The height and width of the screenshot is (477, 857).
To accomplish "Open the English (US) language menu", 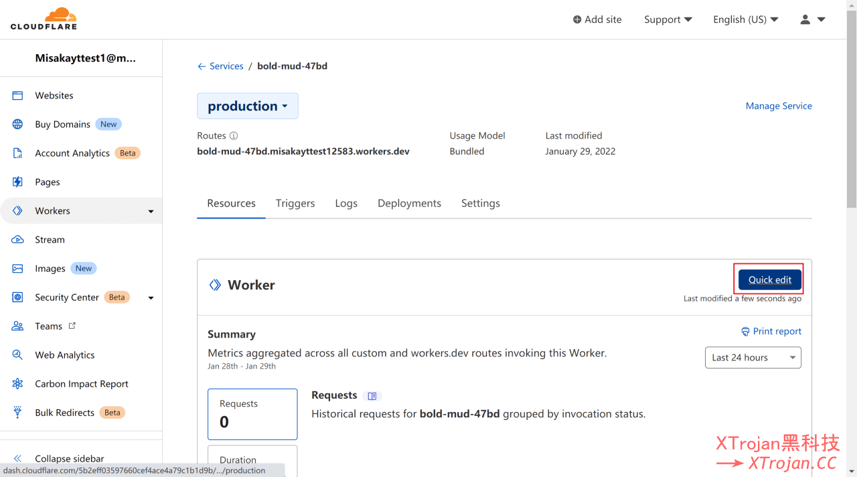I will click(746, 19).
